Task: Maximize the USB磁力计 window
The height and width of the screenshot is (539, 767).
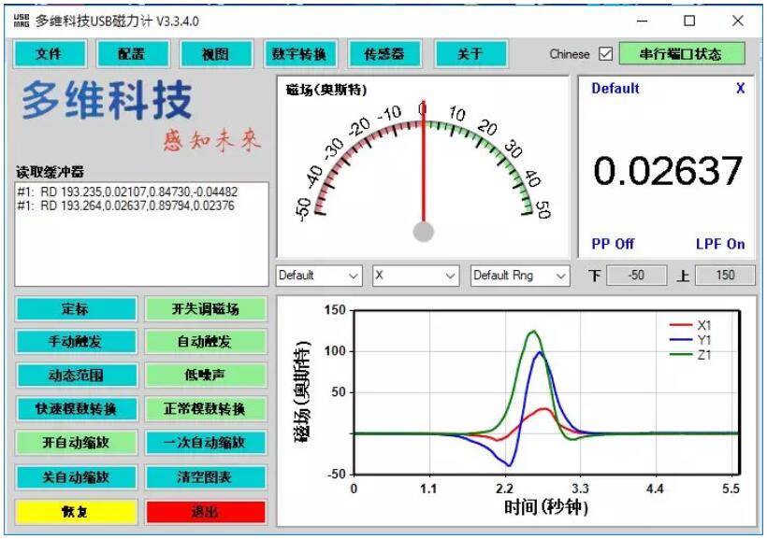Action: [689, 21]
